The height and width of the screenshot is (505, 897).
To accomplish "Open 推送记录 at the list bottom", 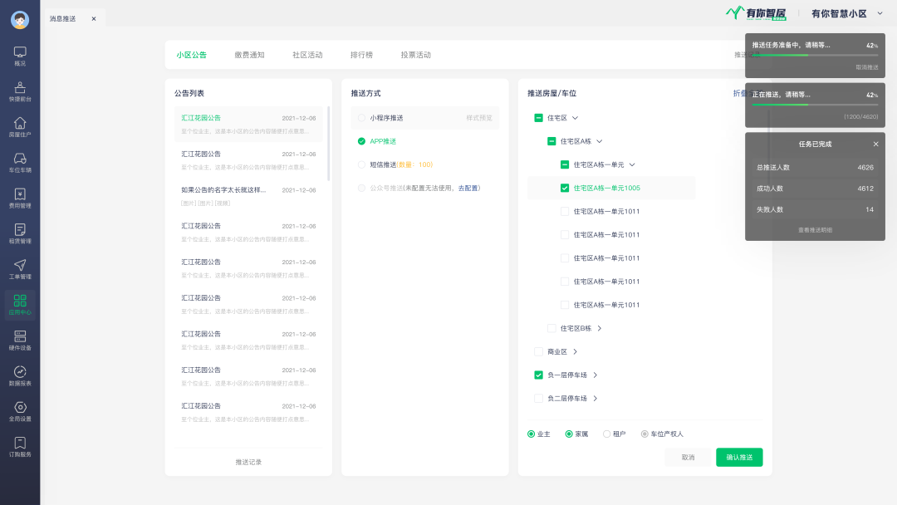I will coord(248,462).
